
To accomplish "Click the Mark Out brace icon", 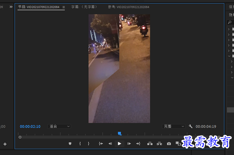I will tap(89, 144).
